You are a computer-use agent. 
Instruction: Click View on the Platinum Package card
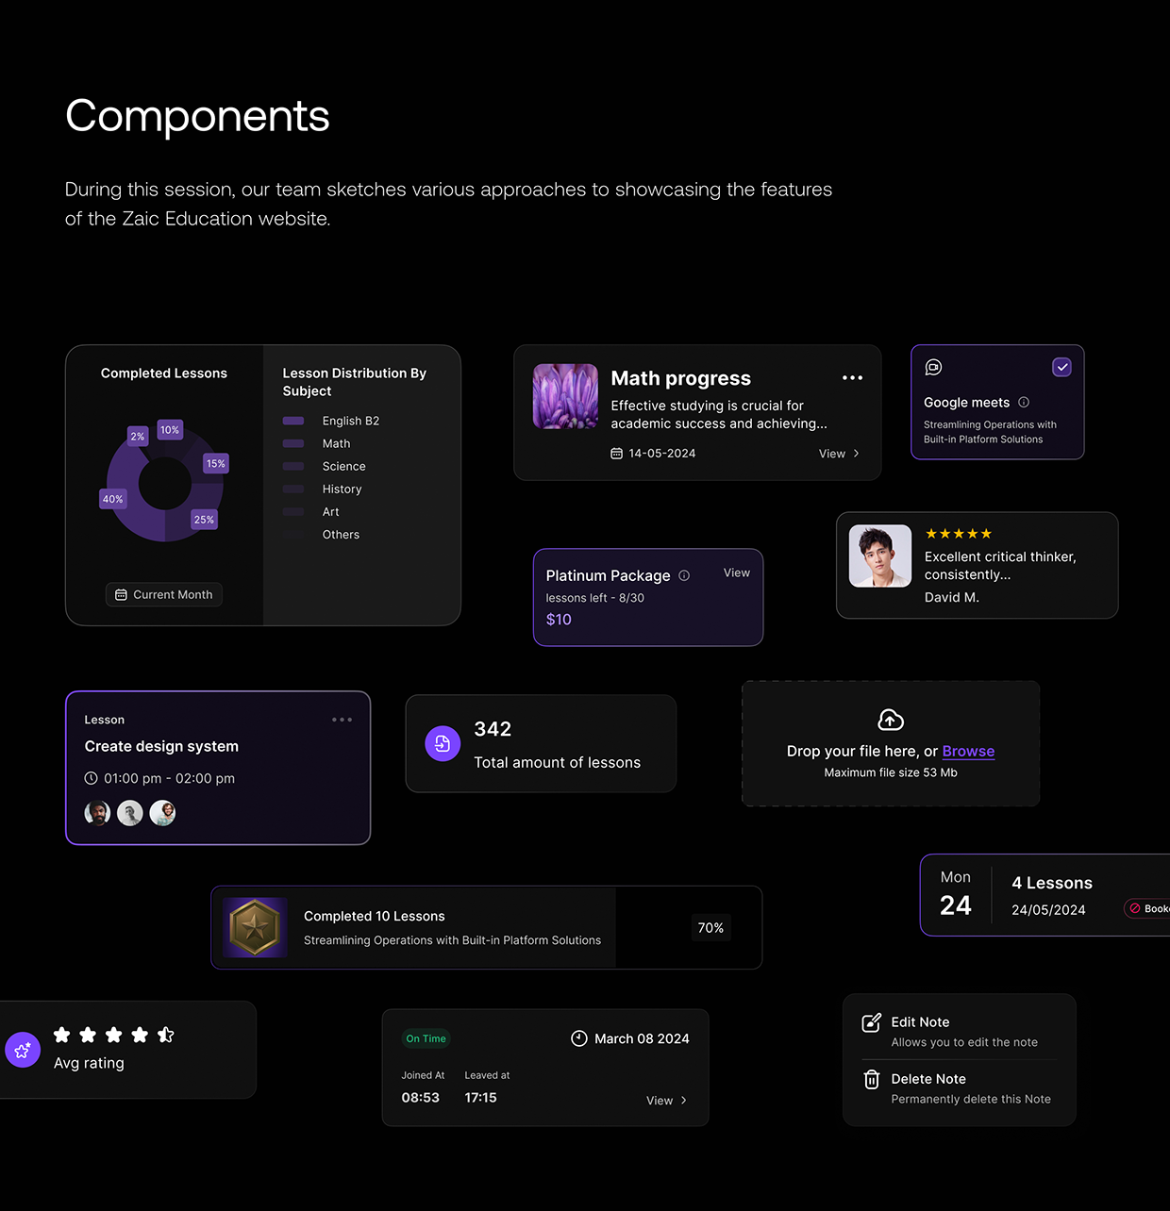[736, 572]
